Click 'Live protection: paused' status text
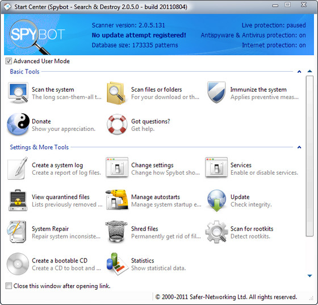Image resolution: width=318 pixels, height=305 pixels. tap(274, 25)
